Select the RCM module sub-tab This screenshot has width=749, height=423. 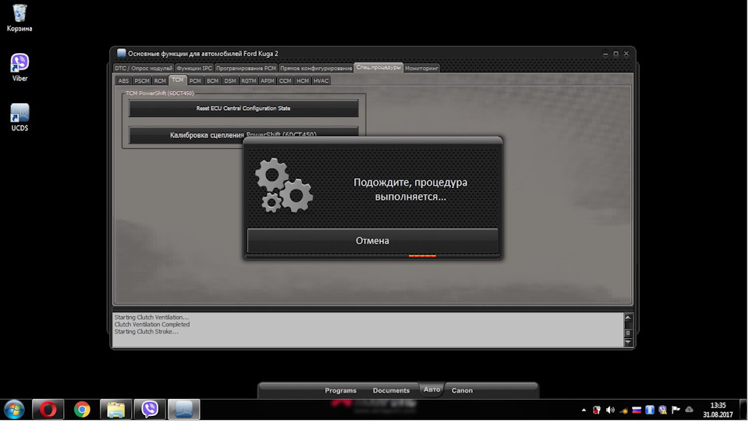pos(160,81)
